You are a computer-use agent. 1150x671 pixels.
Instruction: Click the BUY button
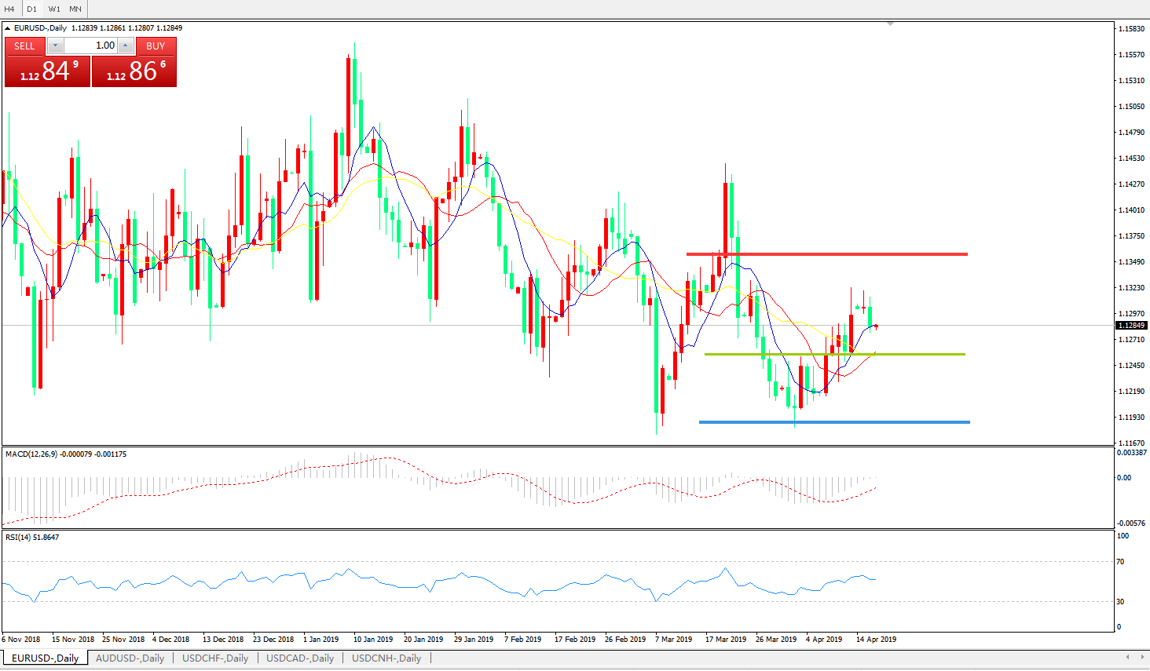156,46
